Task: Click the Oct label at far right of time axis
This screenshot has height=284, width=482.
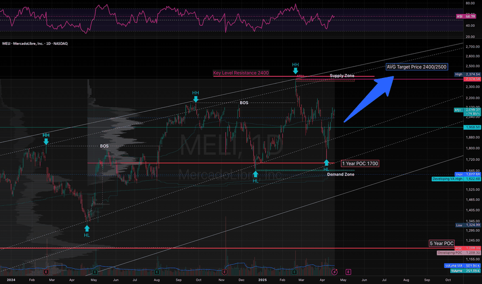Action: (x=448, y=280)
